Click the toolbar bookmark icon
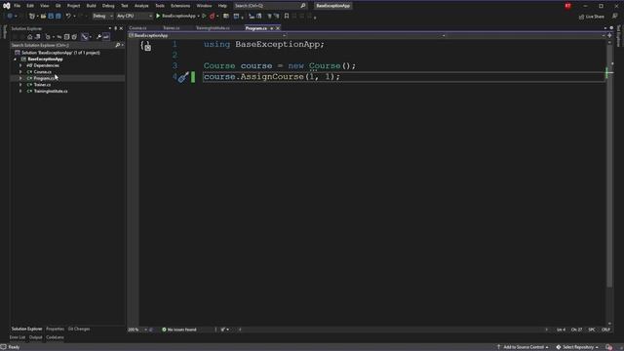This screenshot has width=624, height=351. pos(287,16)
